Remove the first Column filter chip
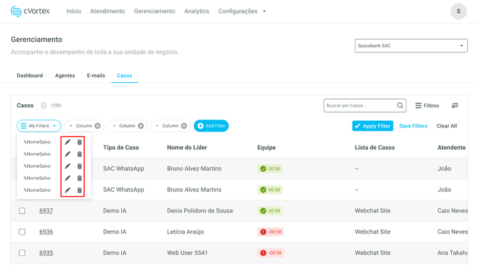This screenshot has width=477, height=266. pos(97,126)
